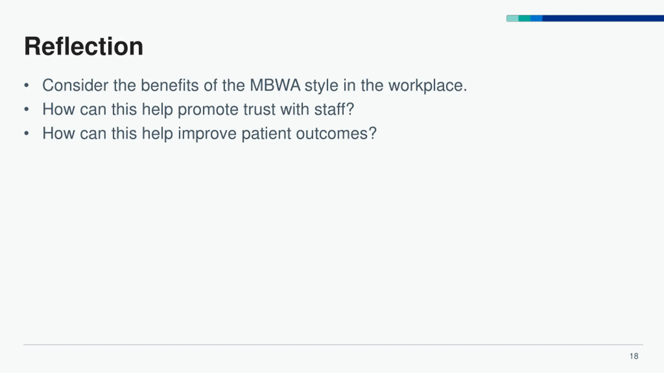The image size is (664, 373).
Task: Click the word "MBWA" in first bullet
Action: coord(275,85)
